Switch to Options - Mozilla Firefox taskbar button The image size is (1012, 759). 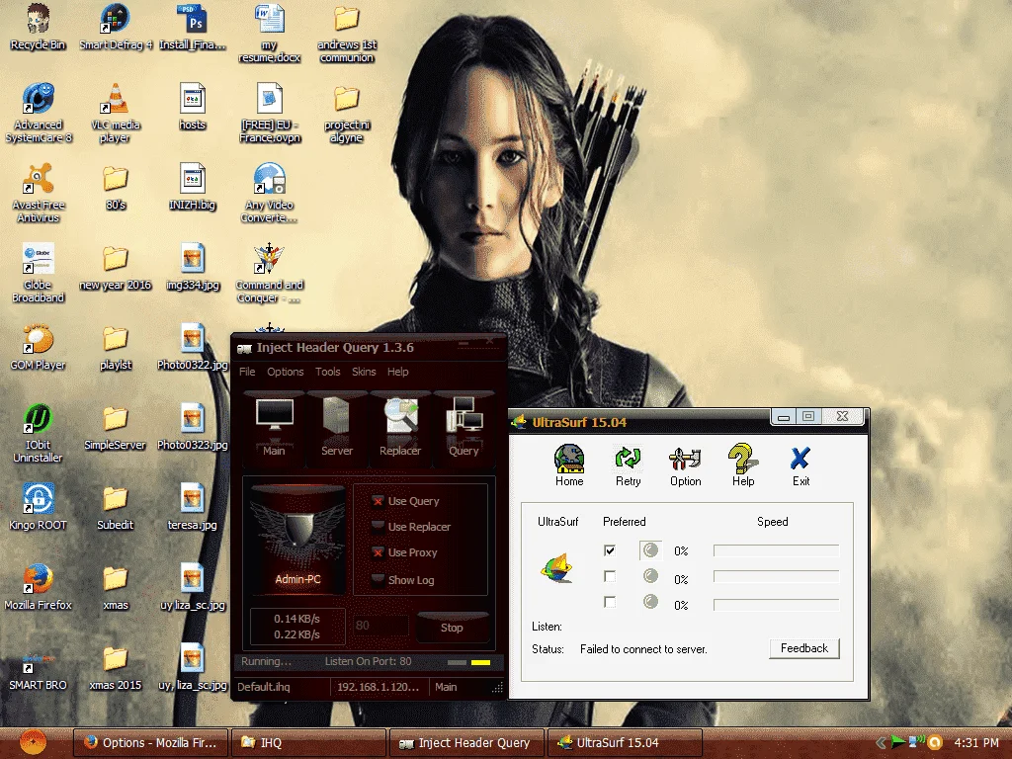click(150, 743)
